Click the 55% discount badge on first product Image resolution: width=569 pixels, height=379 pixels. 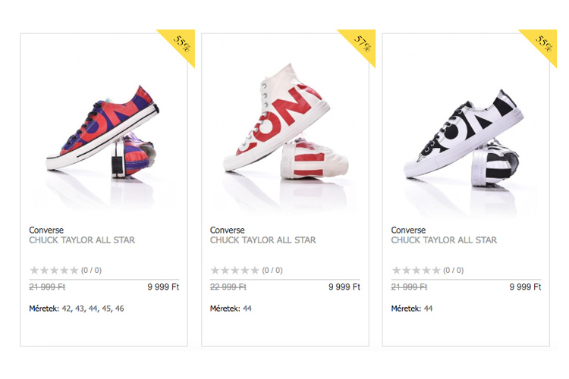click(181, 43)
